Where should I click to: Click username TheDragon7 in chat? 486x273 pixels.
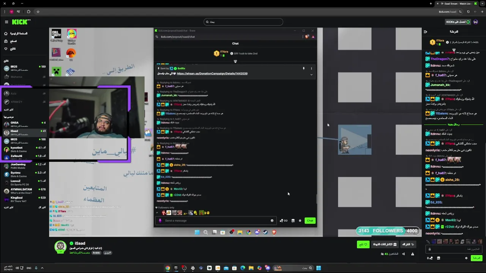(439, 59)
